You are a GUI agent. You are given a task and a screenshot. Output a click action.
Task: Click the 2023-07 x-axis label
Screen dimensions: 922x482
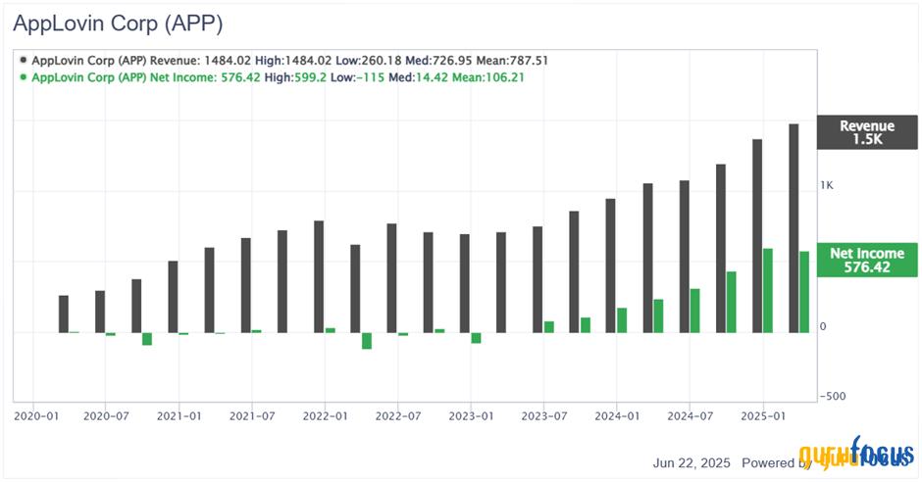pyautogui.click(x=544, y=416)
